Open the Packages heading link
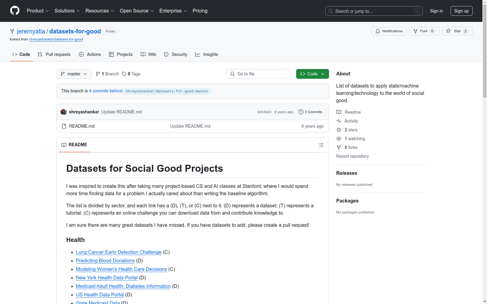This screenshot has height=304, width=487. pos(347,201)
